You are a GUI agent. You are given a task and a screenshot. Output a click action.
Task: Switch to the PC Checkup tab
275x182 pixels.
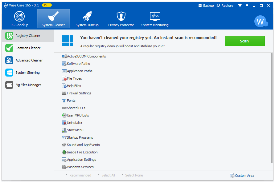point(19,18)
